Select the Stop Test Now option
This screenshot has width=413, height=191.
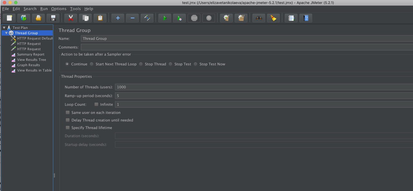(x=195, y=64)
